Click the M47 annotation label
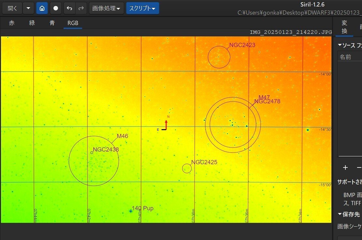362x240 pixels. [264, 98]
